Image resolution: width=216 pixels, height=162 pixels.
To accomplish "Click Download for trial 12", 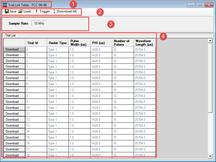I will [x=14, y=120].
